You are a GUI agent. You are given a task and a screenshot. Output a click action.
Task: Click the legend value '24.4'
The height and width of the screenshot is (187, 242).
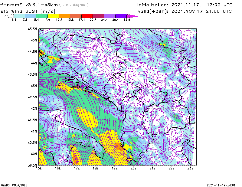tap(104, 20)
